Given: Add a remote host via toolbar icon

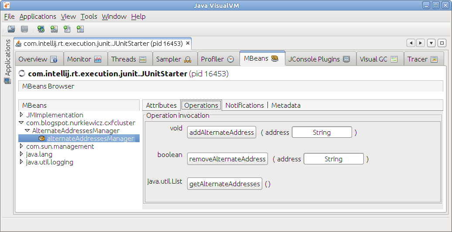Looking at the screenshot, I should [x=41, y=29].
